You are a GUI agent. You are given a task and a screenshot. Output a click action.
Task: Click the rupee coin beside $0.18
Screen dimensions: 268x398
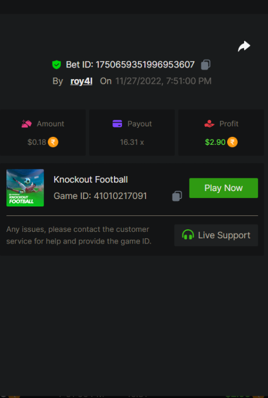(x=53, y=142)
